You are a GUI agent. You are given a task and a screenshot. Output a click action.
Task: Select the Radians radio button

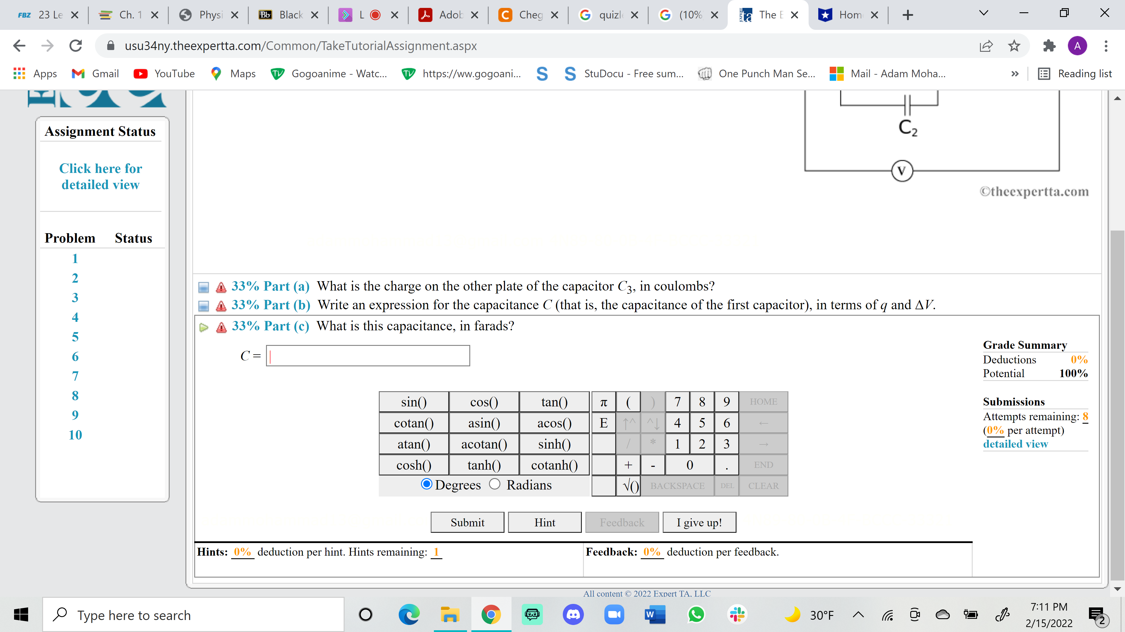tap(494, 484)
